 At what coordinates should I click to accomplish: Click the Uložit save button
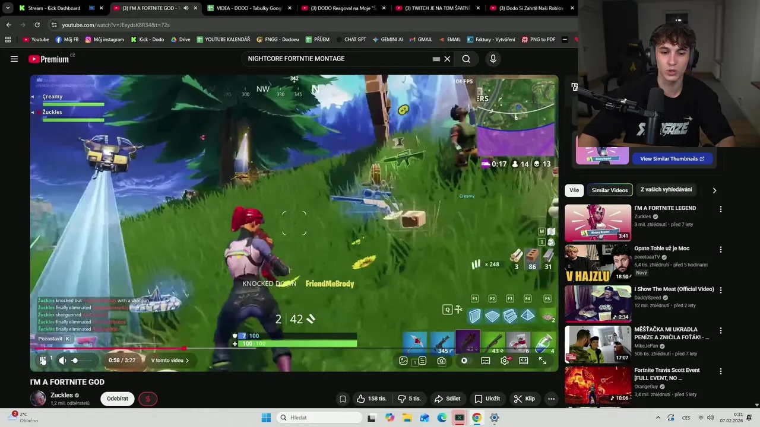(487, 399)
